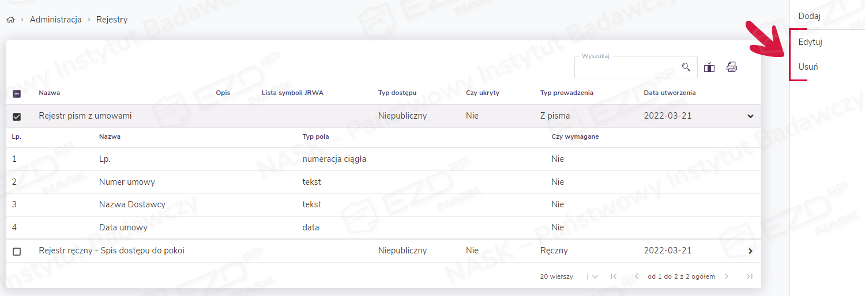Click the printer icon
The height and width of the screenshot is (296, 865).
tap(732, 67)
